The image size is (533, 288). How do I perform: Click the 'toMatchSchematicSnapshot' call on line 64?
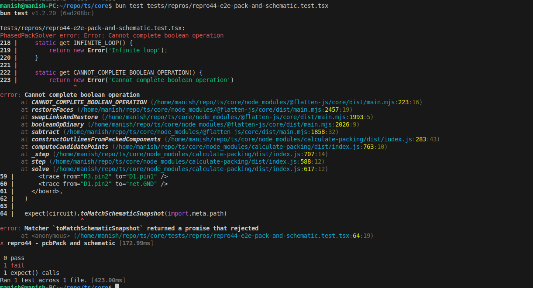pyautogui.click(x=122, y=213)
